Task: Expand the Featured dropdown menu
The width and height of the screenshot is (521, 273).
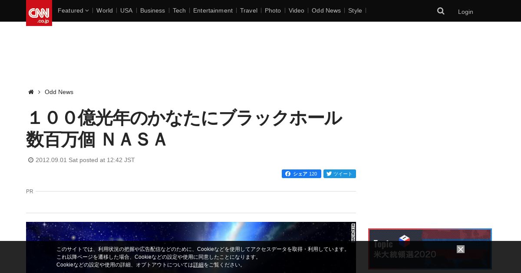Action: coord(73,10)
